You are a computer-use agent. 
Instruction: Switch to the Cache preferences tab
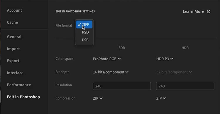tap(13, 22)
